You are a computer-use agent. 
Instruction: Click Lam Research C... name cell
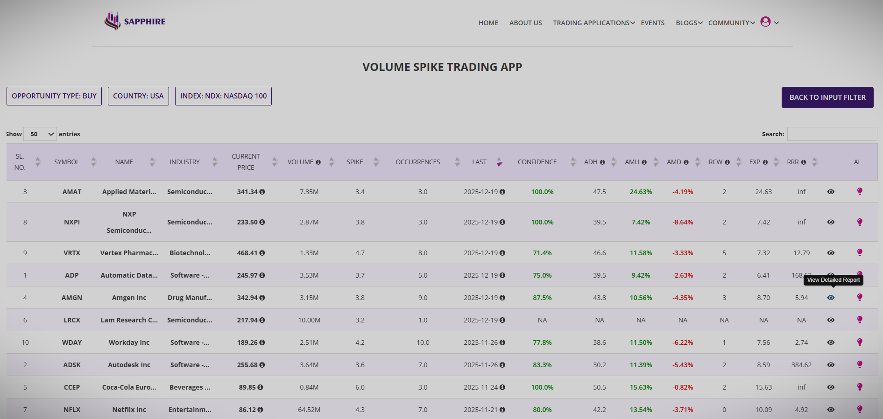pos(129,320)
